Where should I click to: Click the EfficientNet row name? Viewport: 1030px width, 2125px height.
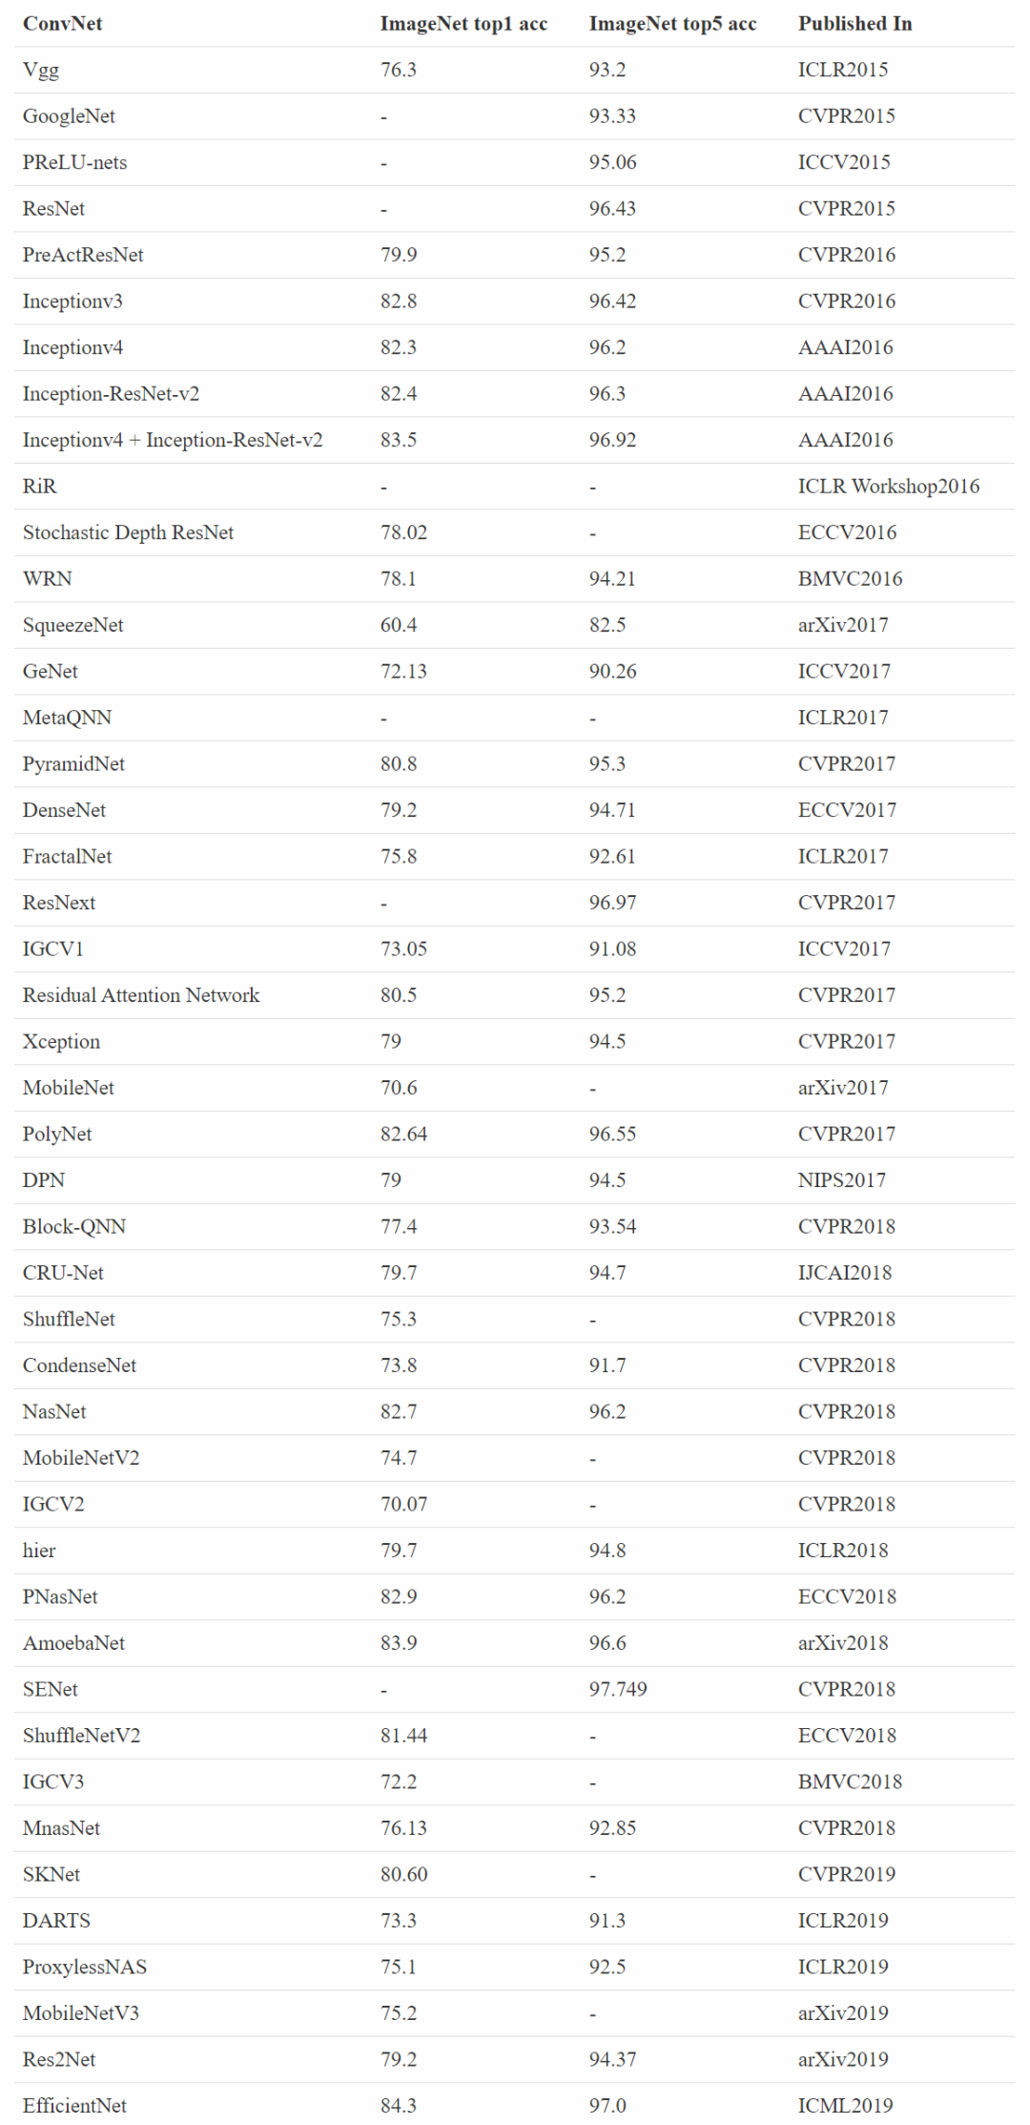pyautogui.click(x=74, y=2106)
